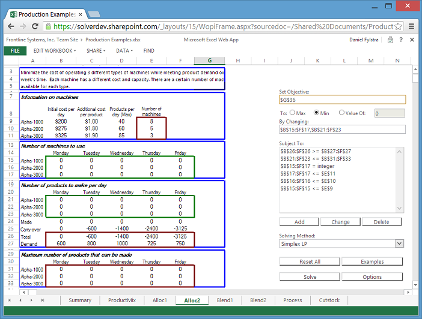Click the clipboard icon beside the user name
This screenshot has width=422, height=319.
coord(390,40)
